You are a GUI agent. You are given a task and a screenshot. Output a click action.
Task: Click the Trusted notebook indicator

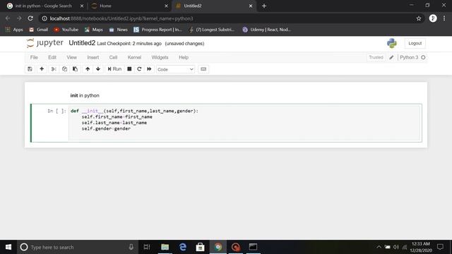376,57
